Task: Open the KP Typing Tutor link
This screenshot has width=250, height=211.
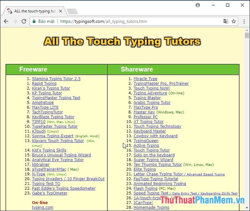Action: pyautogui.click(x=47, y=93)
